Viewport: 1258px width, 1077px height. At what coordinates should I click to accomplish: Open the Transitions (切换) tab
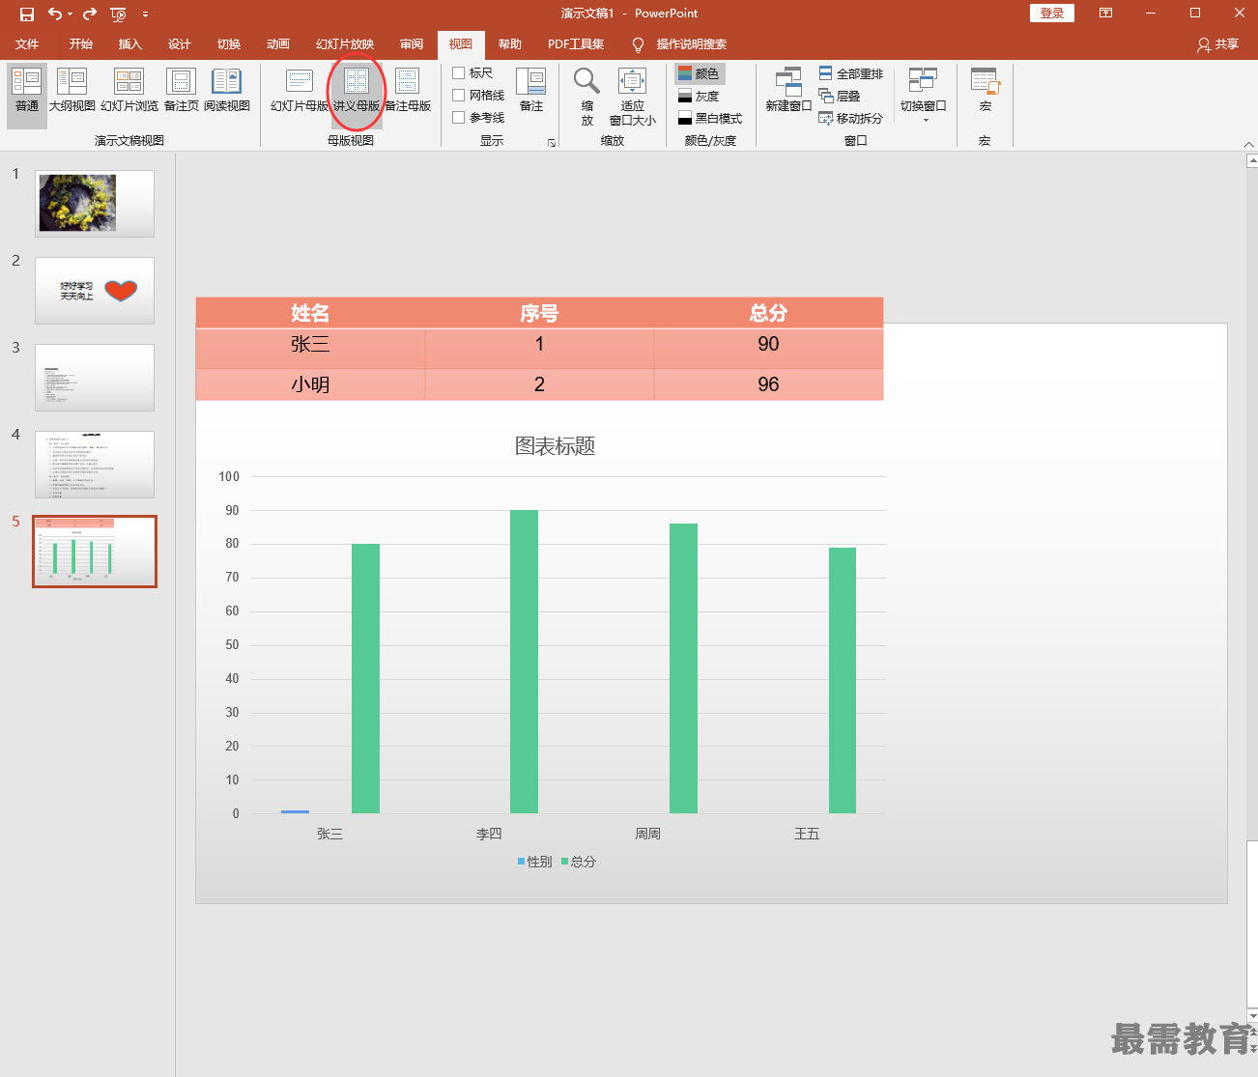229,44
